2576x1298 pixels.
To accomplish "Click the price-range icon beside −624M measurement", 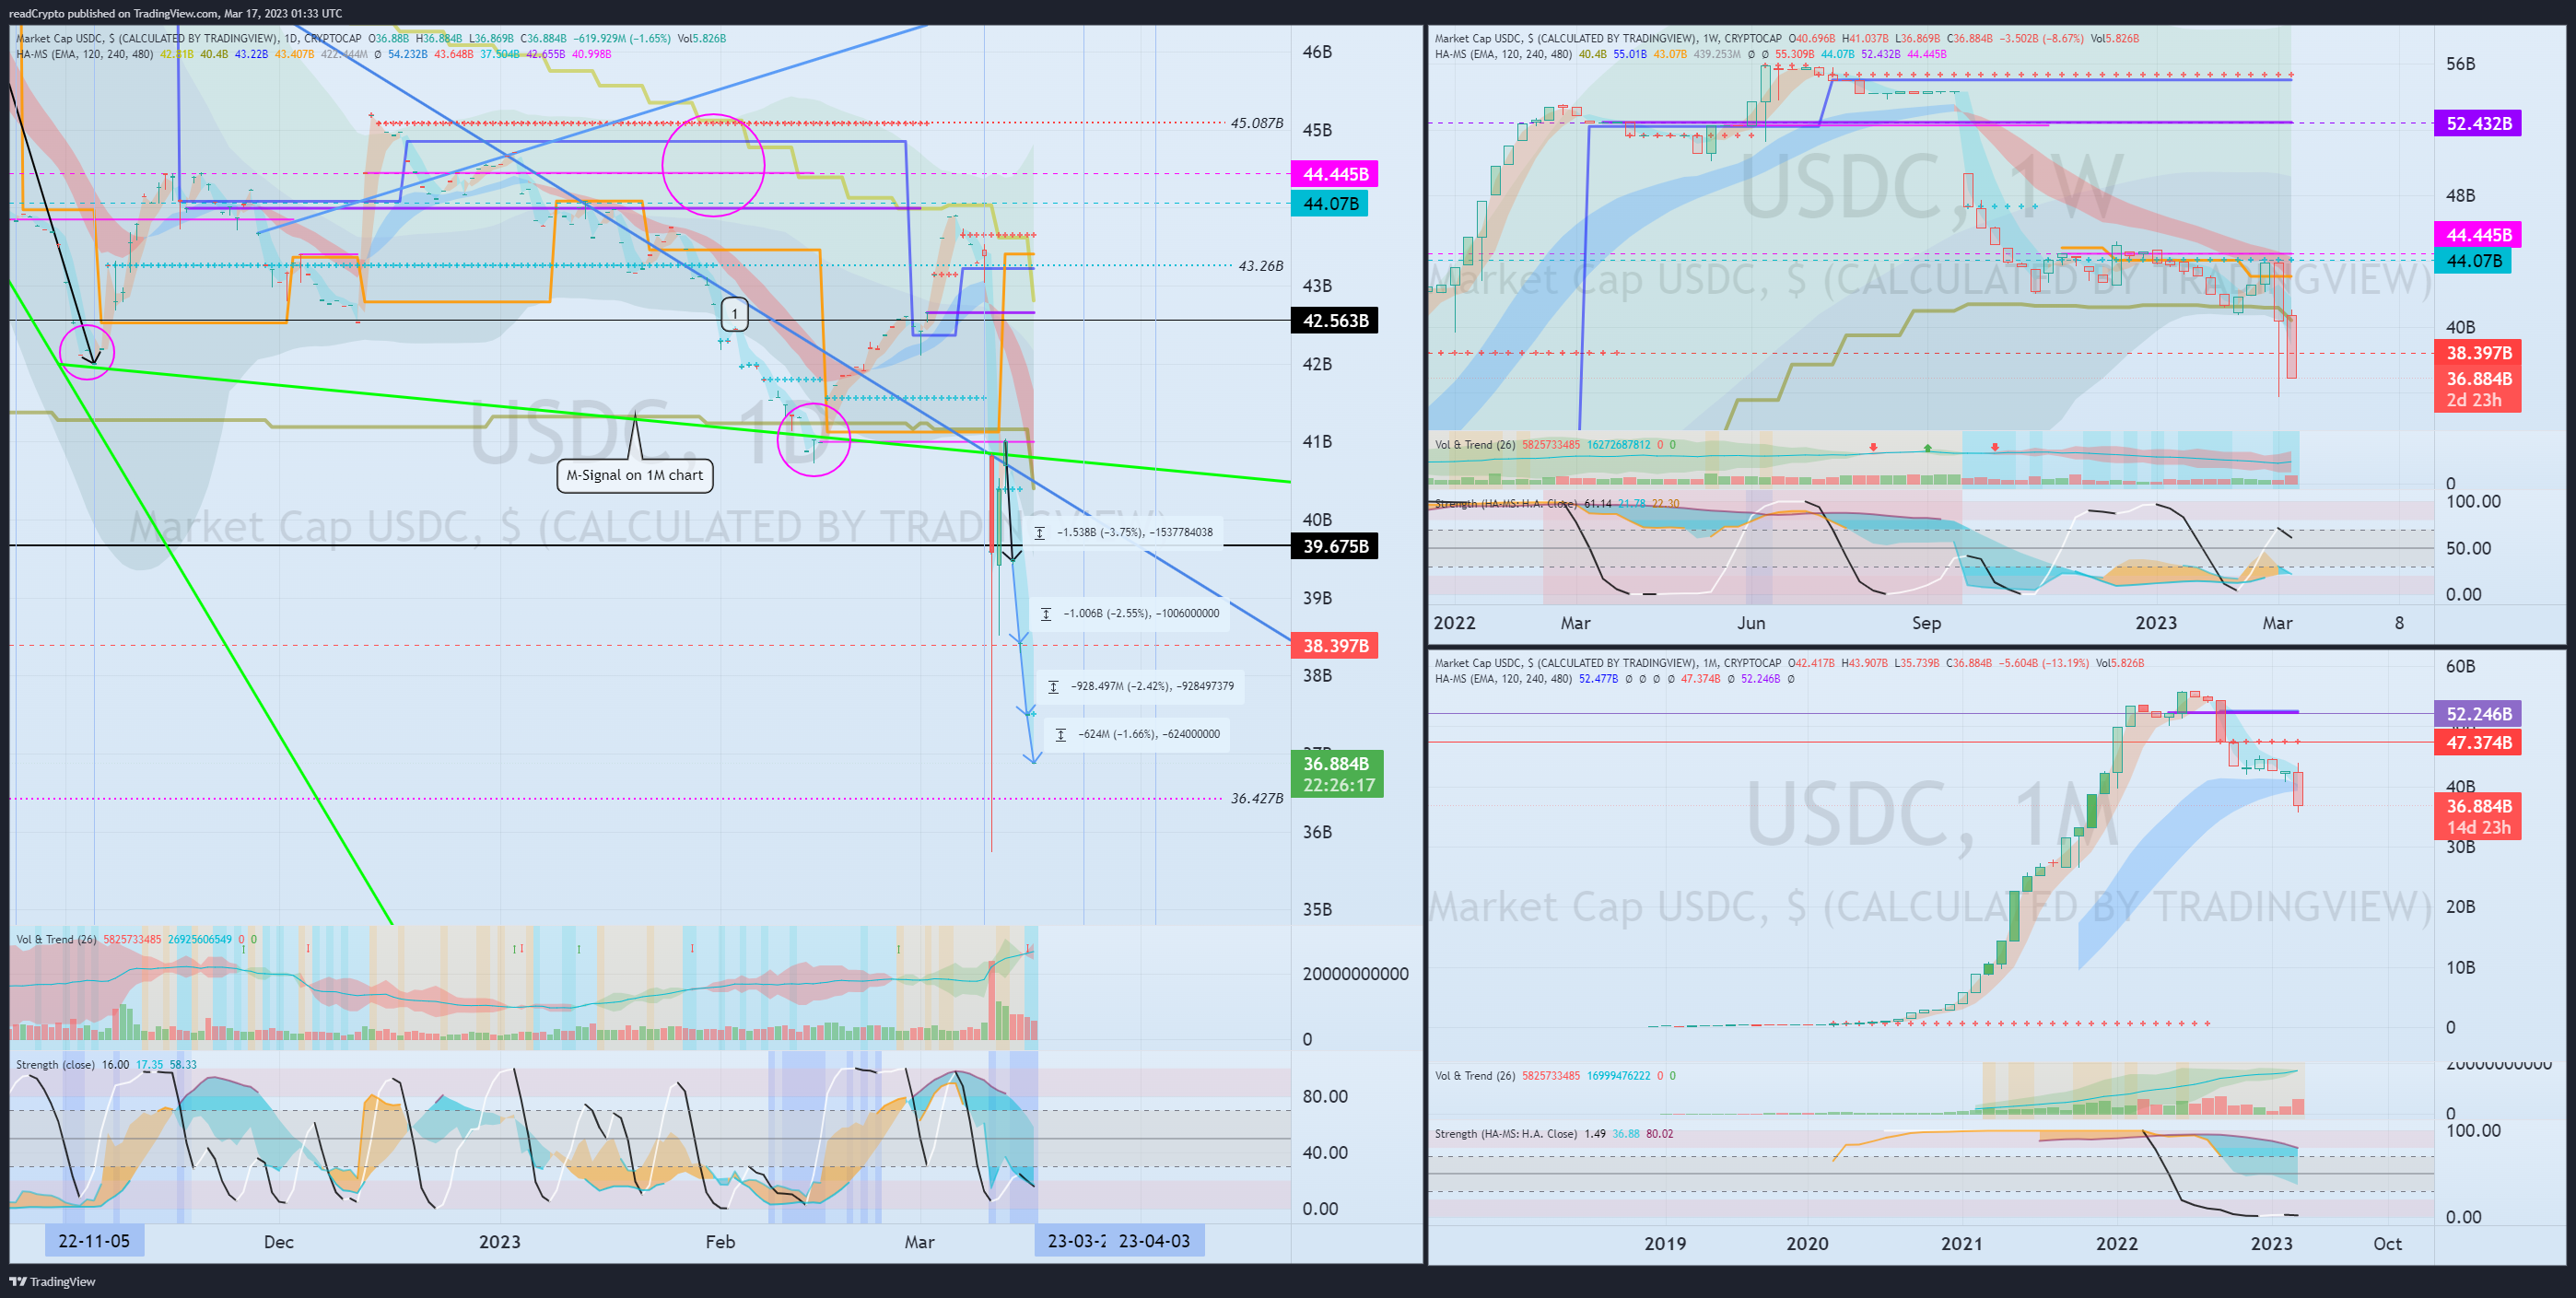I will pyautogui.click(x=1061, y=734).
